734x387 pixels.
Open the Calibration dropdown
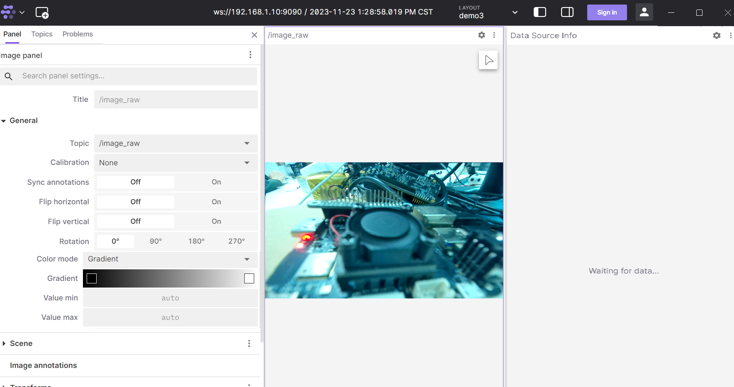pos(176,163)
